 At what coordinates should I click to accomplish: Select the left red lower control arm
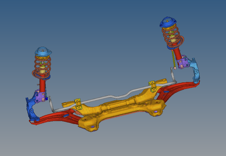click(55, 117)
